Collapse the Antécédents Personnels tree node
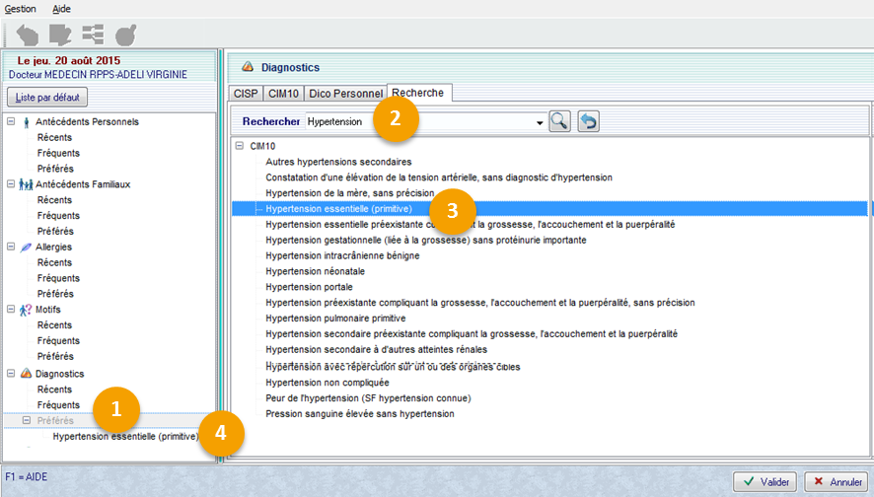 click(x=11, y=122)
